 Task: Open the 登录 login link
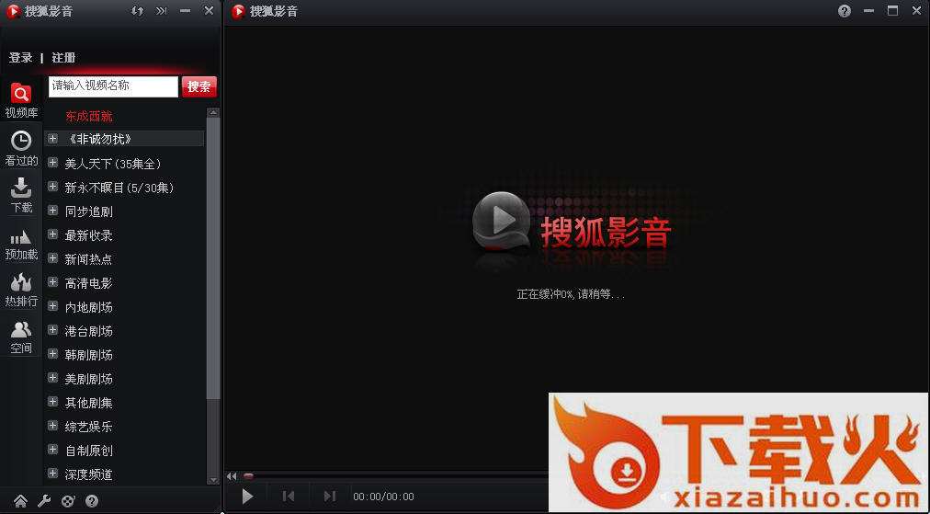click(x=21, y=58)
